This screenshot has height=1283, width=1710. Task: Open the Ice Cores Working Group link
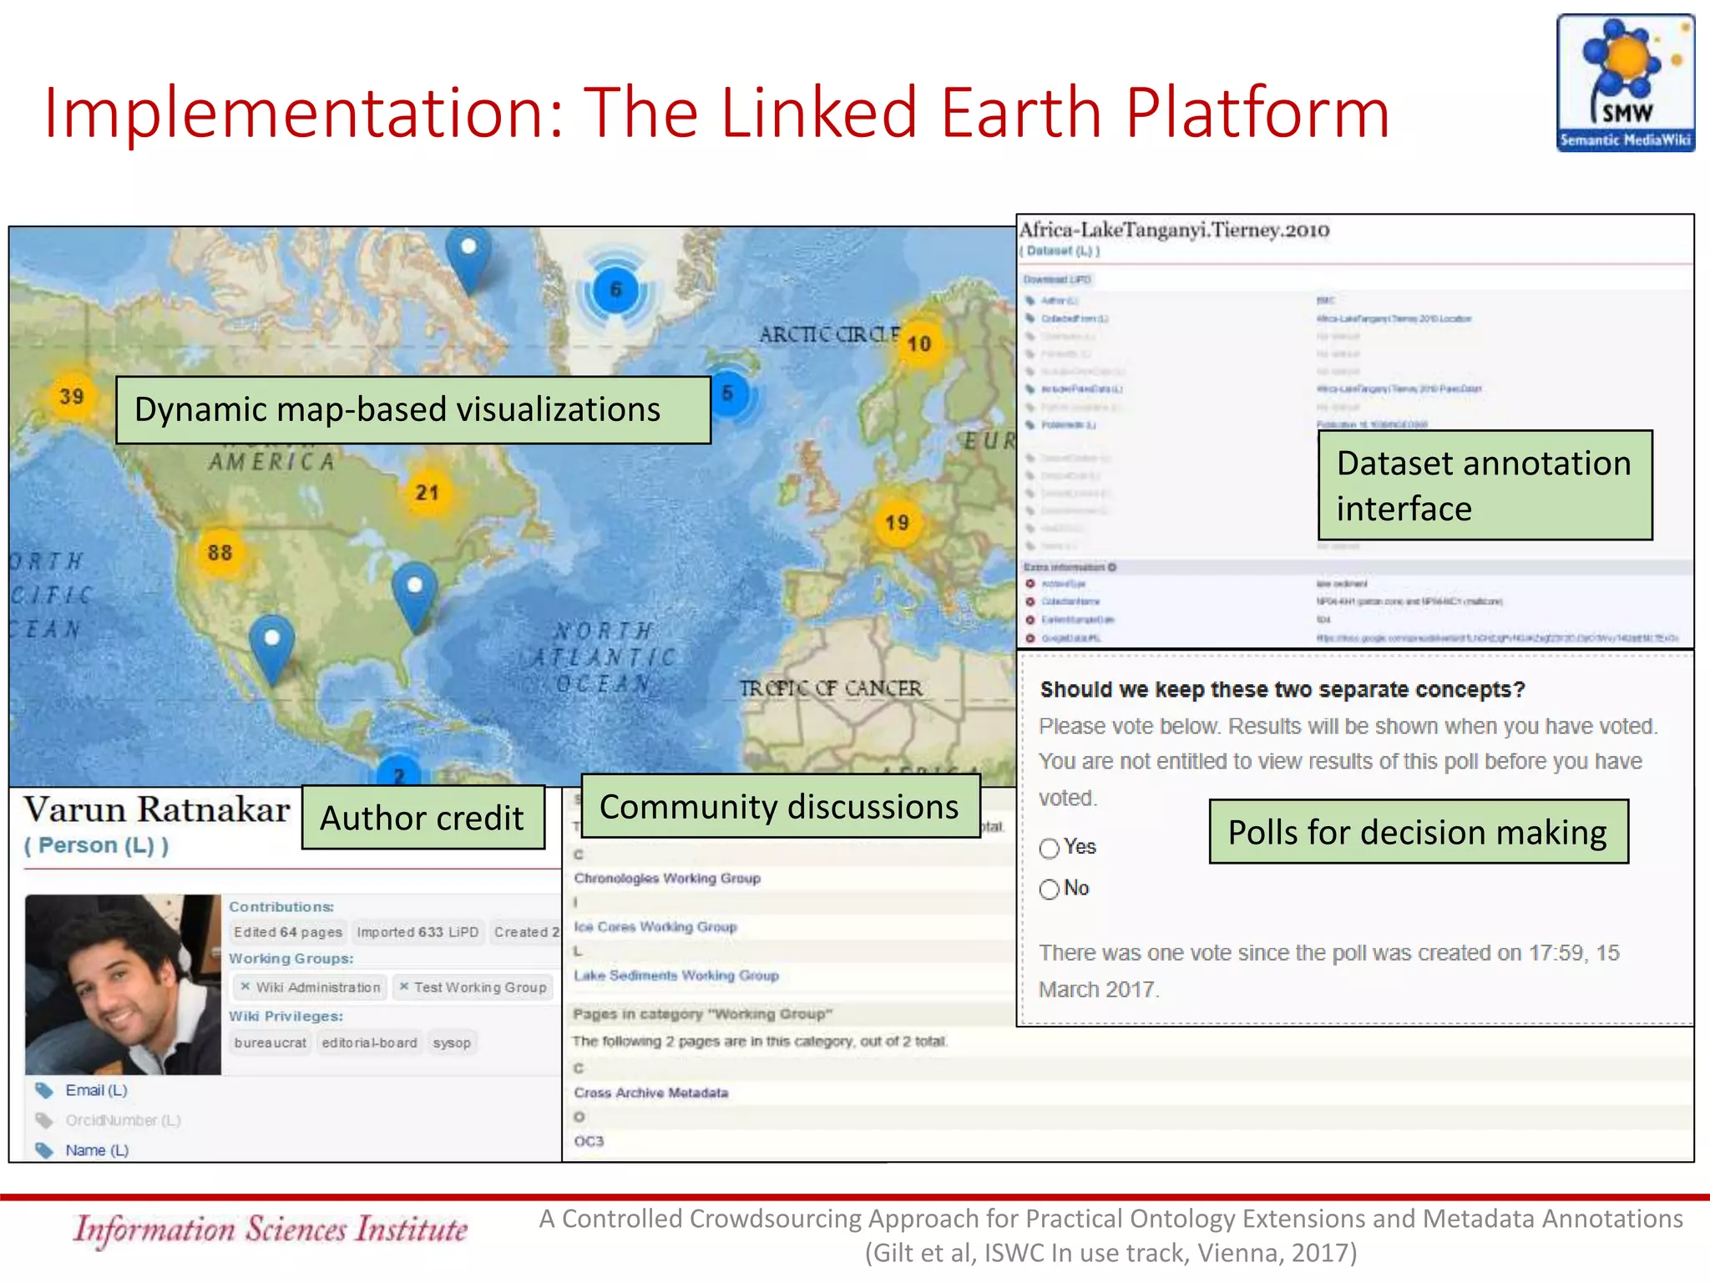tap(655, 927)
